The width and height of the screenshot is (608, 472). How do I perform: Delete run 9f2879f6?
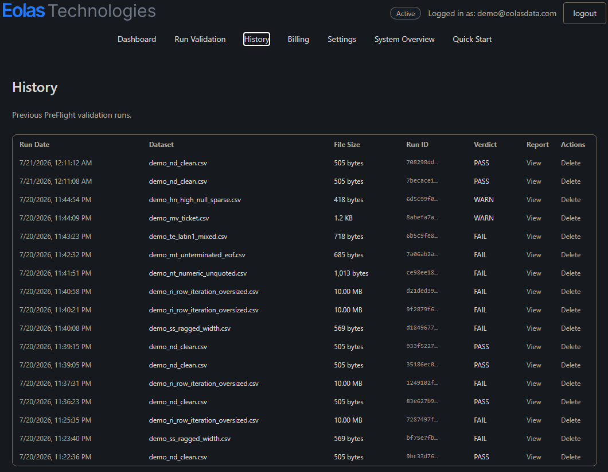(570, 309)
